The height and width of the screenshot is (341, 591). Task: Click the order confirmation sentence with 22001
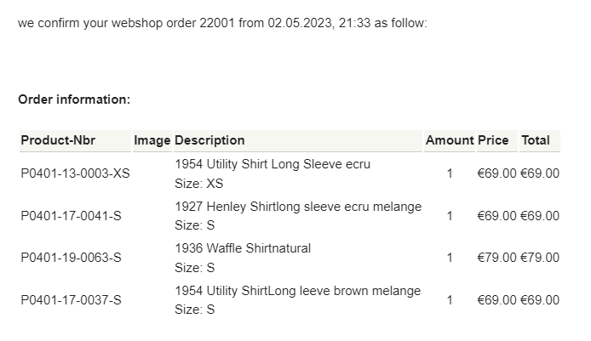222,23
